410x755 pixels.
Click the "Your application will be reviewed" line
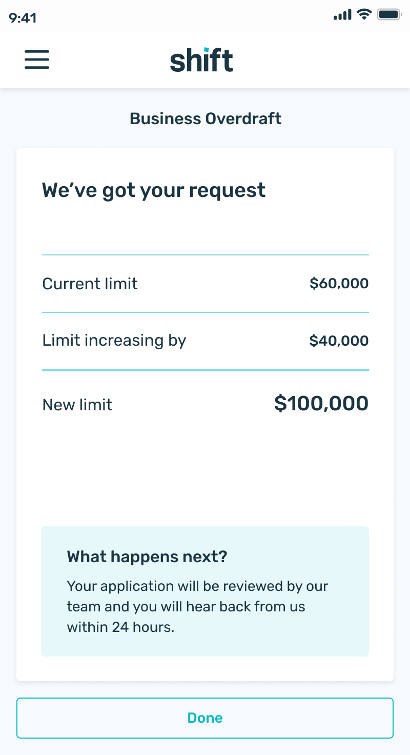click(197, 586)
